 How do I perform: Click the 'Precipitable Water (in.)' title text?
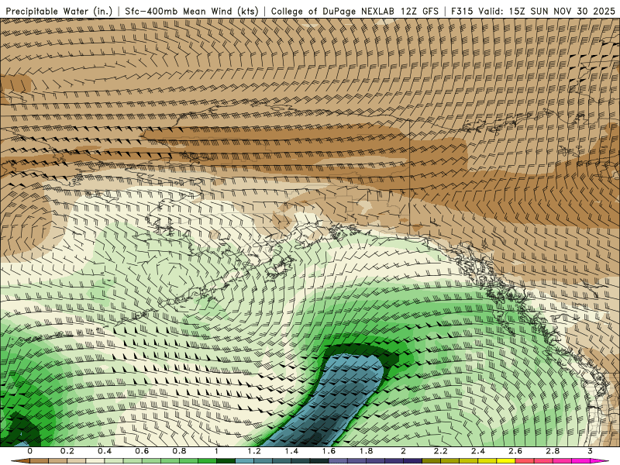pos(59,12)
